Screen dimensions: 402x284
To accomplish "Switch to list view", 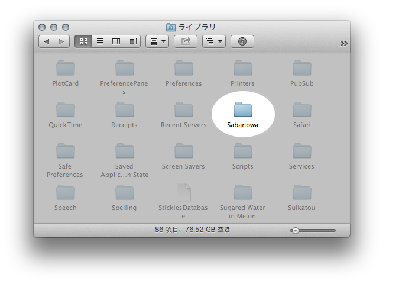I will click(x=100, y=41).
